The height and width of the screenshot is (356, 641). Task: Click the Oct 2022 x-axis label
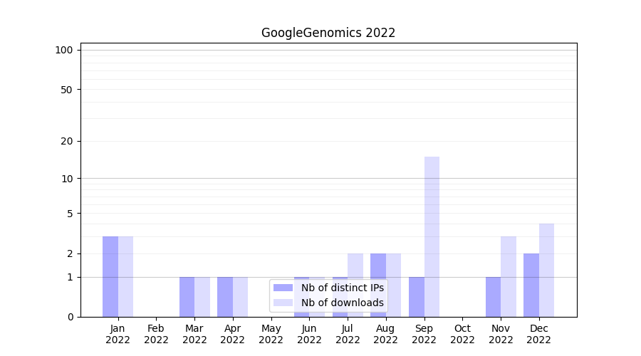(462, 334)
